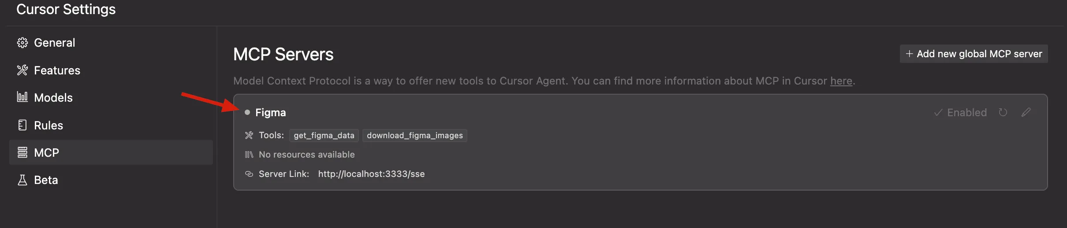The image size is (1067, 228).
Task: Select the Figma server name
Action: click(x=270, y=113)
